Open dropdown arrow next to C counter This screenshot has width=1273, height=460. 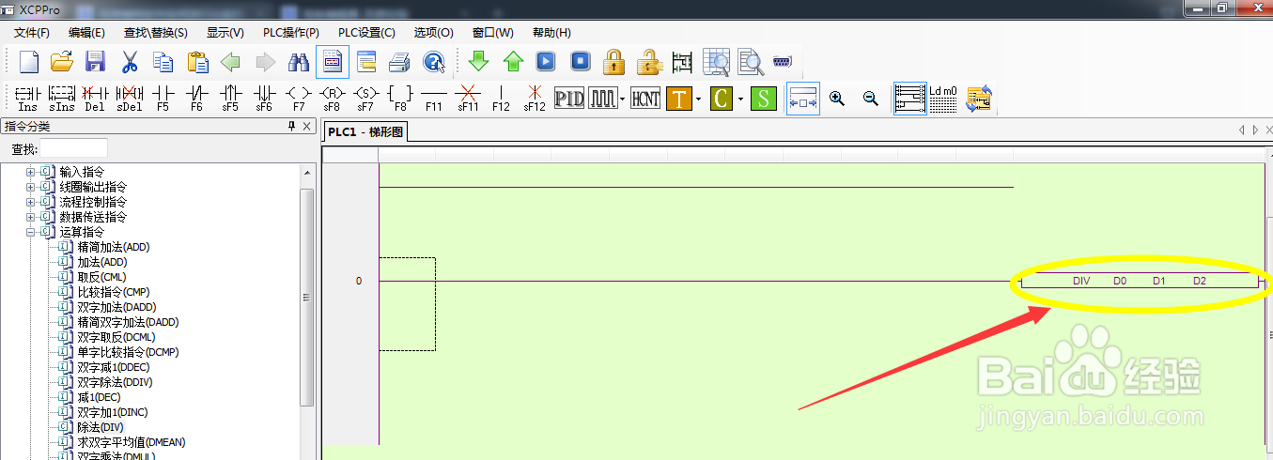tap(740, 98)
